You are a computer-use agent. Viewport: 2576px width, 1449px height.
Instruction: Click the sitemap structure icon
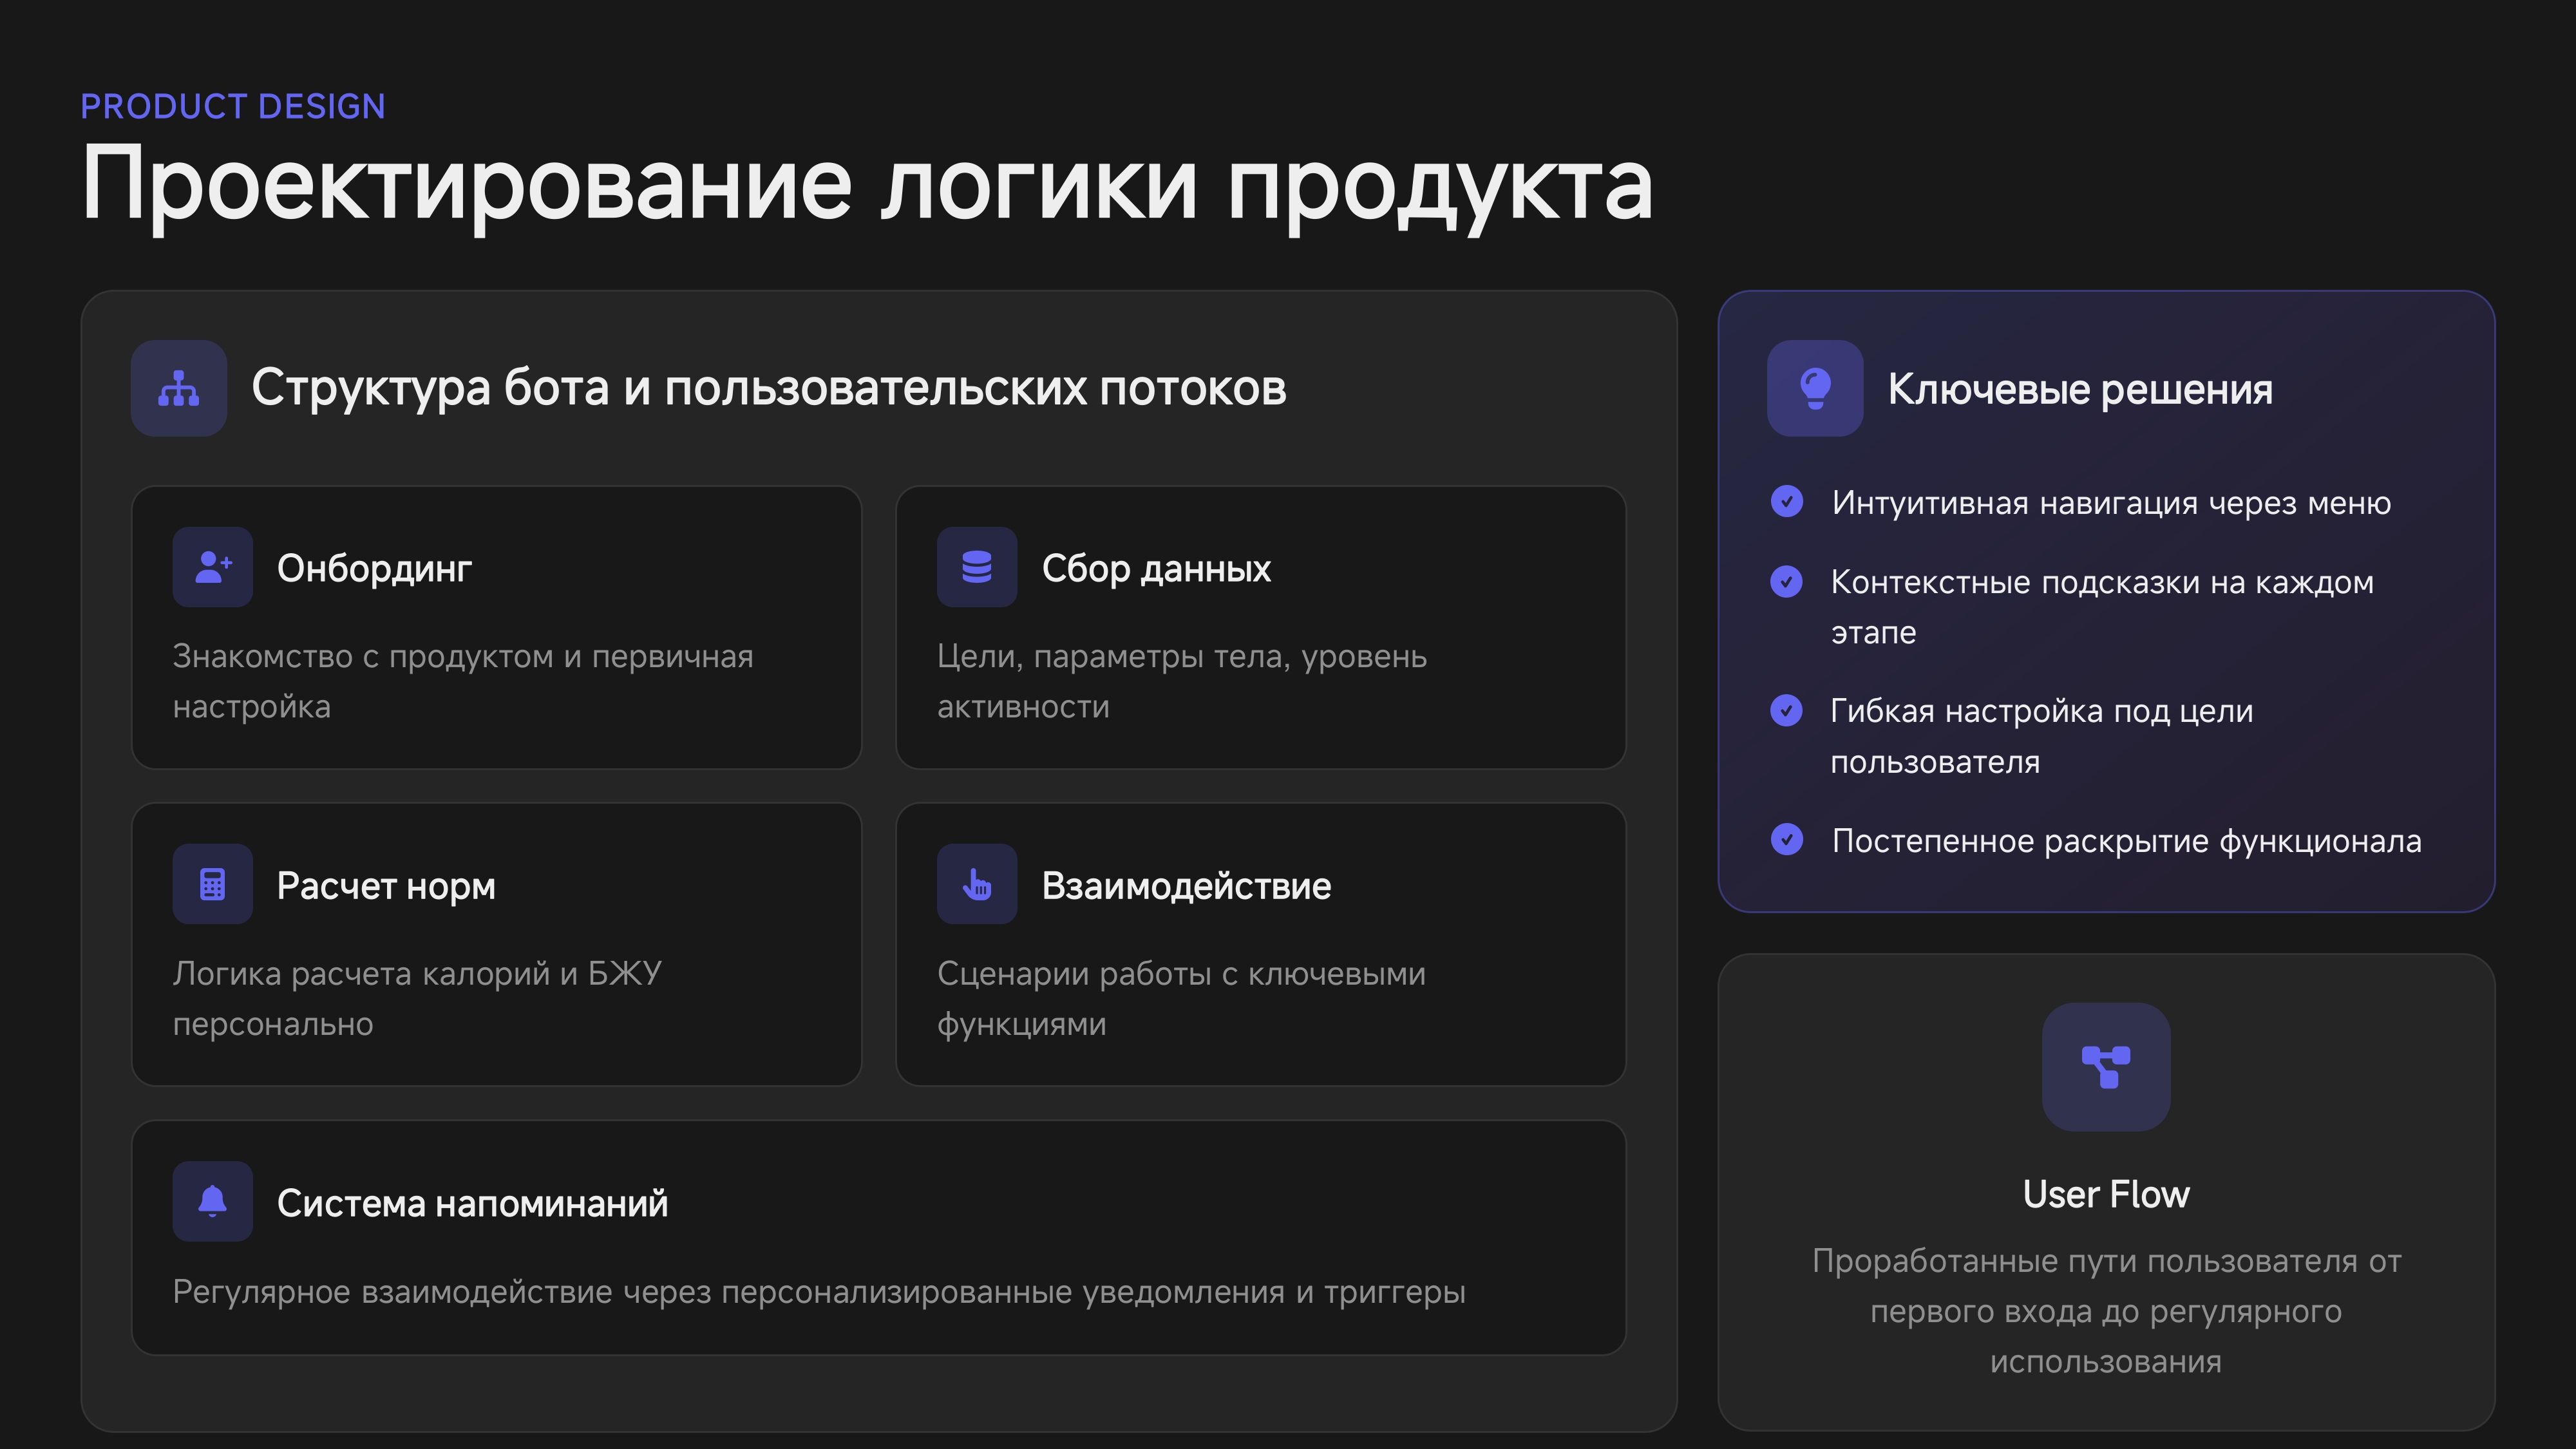179,388
